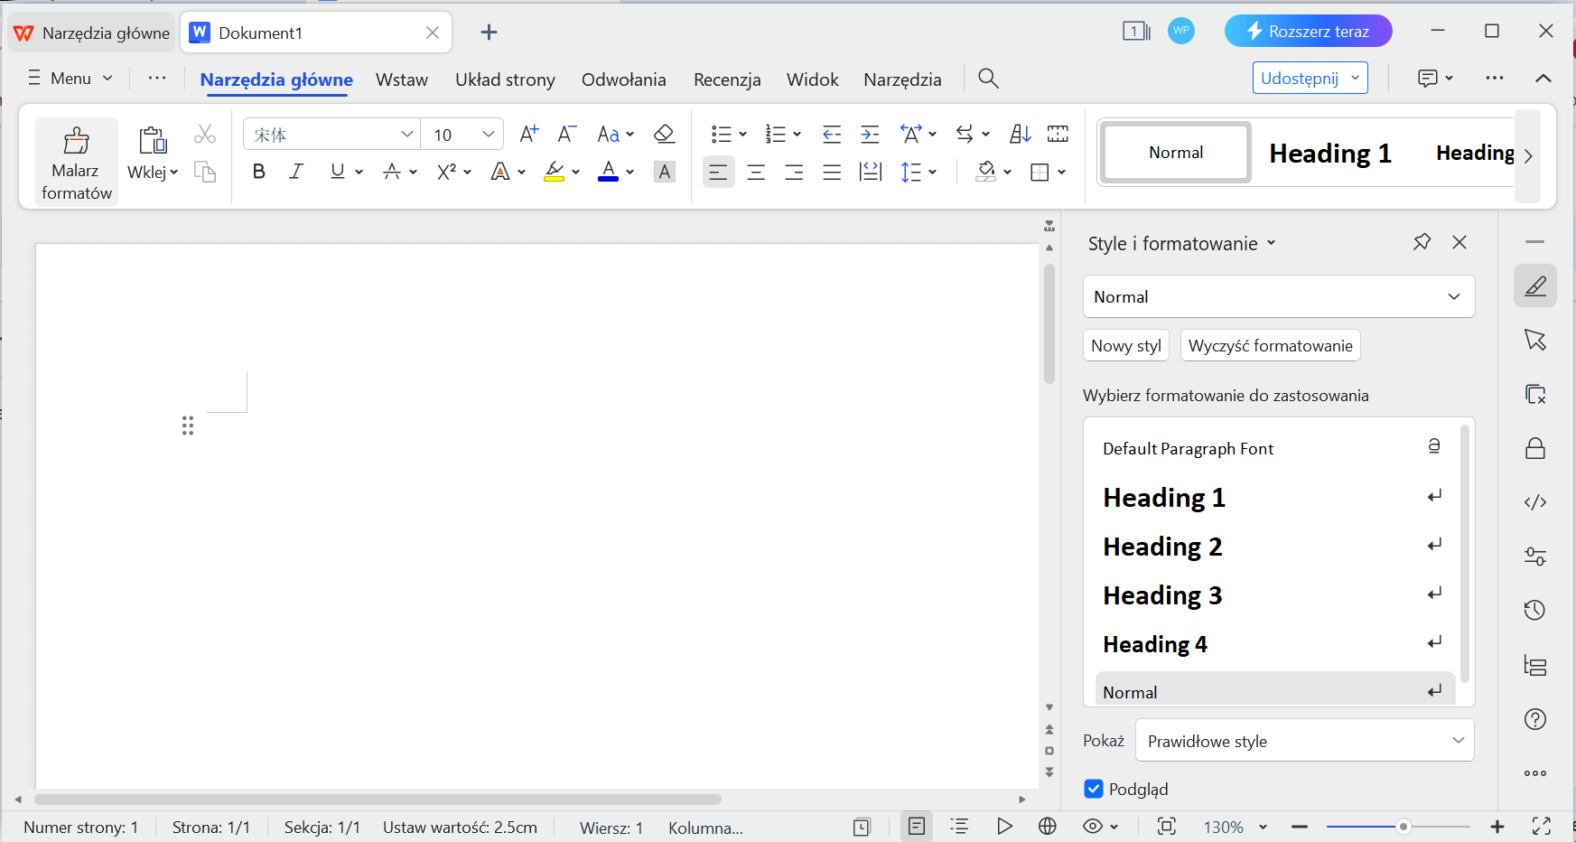This screenshot has height=842, width=1576.
Task: Select Heading 1 in the ribbon gallery
Action: (x=1330, y=153)
